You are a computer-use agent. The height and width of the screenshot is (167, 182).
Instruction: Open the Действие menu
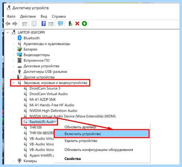28,16
